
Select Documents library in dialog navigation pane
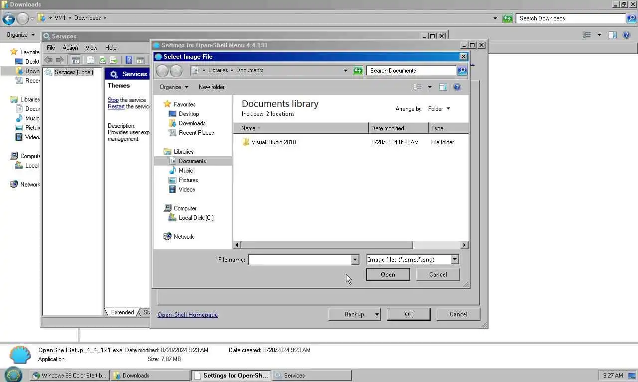[192, 161]
